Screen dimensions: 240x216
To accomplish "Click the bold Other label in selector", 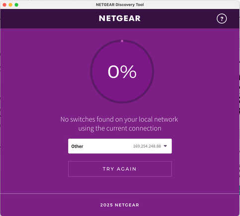I will click(x=77, y=146).
